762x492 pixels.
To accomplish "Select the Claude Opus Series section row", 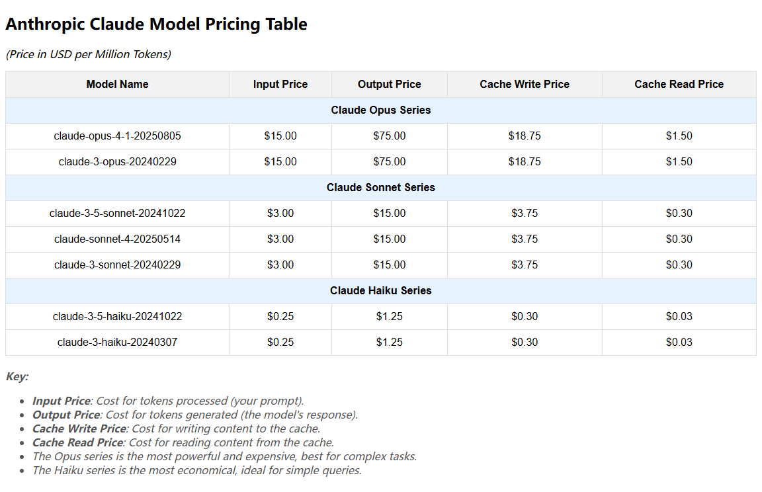I will click(x=381, y=110).
